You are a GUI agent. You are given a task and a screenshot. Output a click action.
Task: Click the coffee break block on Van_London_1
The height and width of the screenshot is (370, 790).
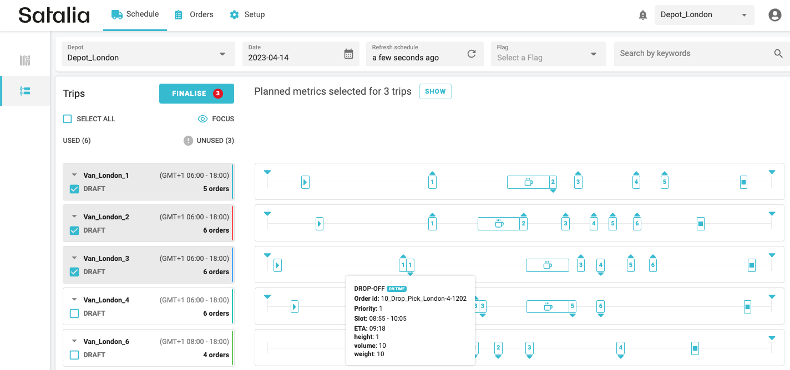[x=528, y=182]
